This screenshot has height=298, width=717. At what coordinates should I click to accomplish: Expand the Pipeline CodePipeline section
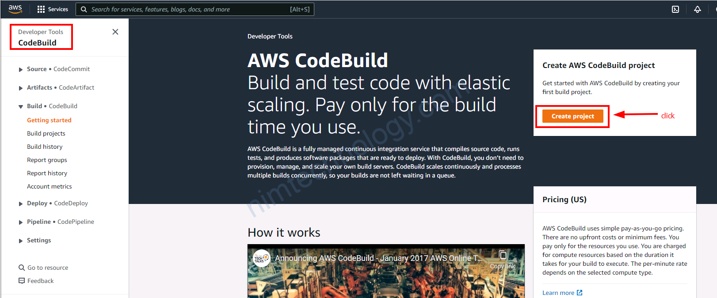(x=21, y=222)
